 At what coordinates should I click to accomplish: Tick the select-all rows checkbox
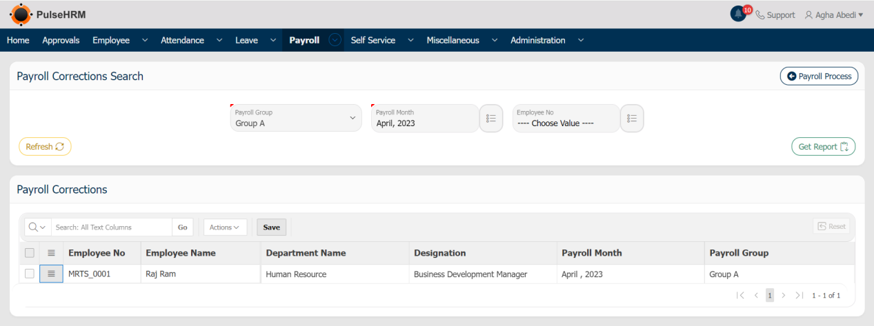click(x=29, y=253)
